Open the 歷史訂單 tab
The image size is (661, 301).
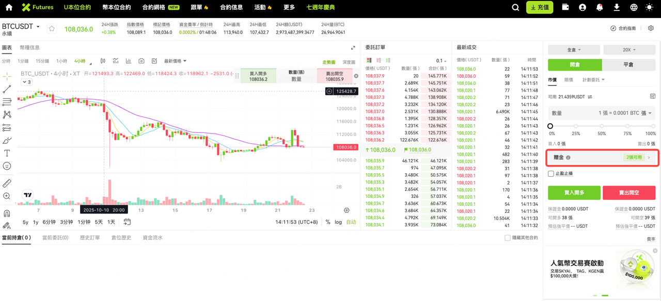[90, 238]
